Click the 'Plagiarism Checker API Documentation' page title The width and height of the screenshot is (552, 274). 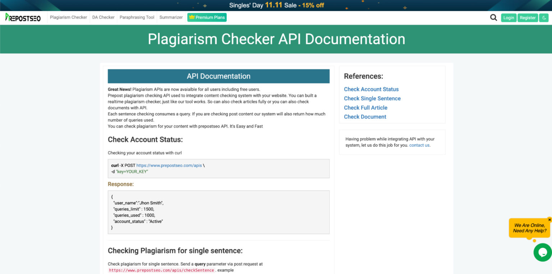276,39
